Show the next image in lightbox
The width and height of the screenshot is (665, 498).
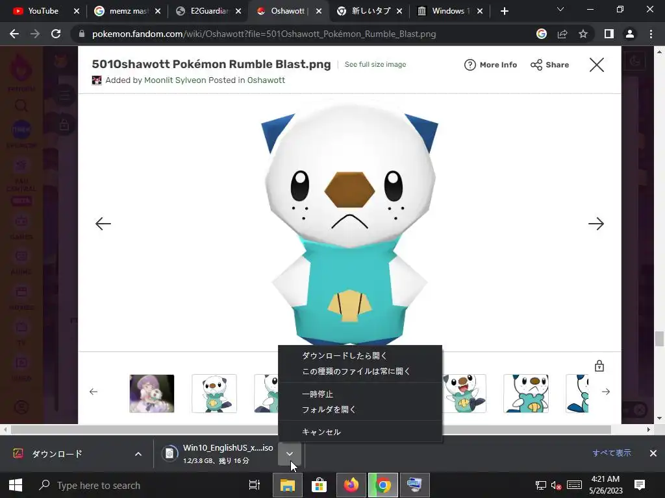point(596,224)
